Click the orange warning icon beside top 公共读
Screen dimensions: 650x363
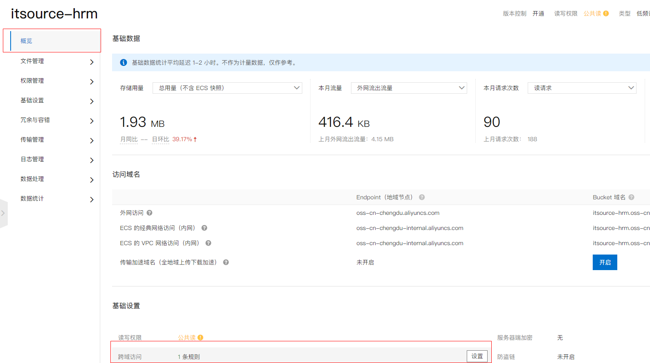click(x=606, y=14)
